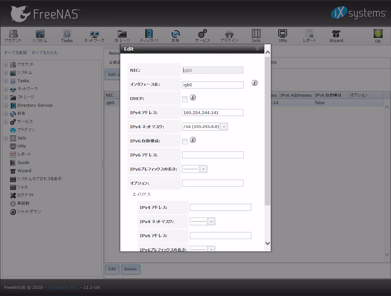391x296 pixels.
Task: Click the IPv6 Addresses column header
Action: [x=296, y=95]
